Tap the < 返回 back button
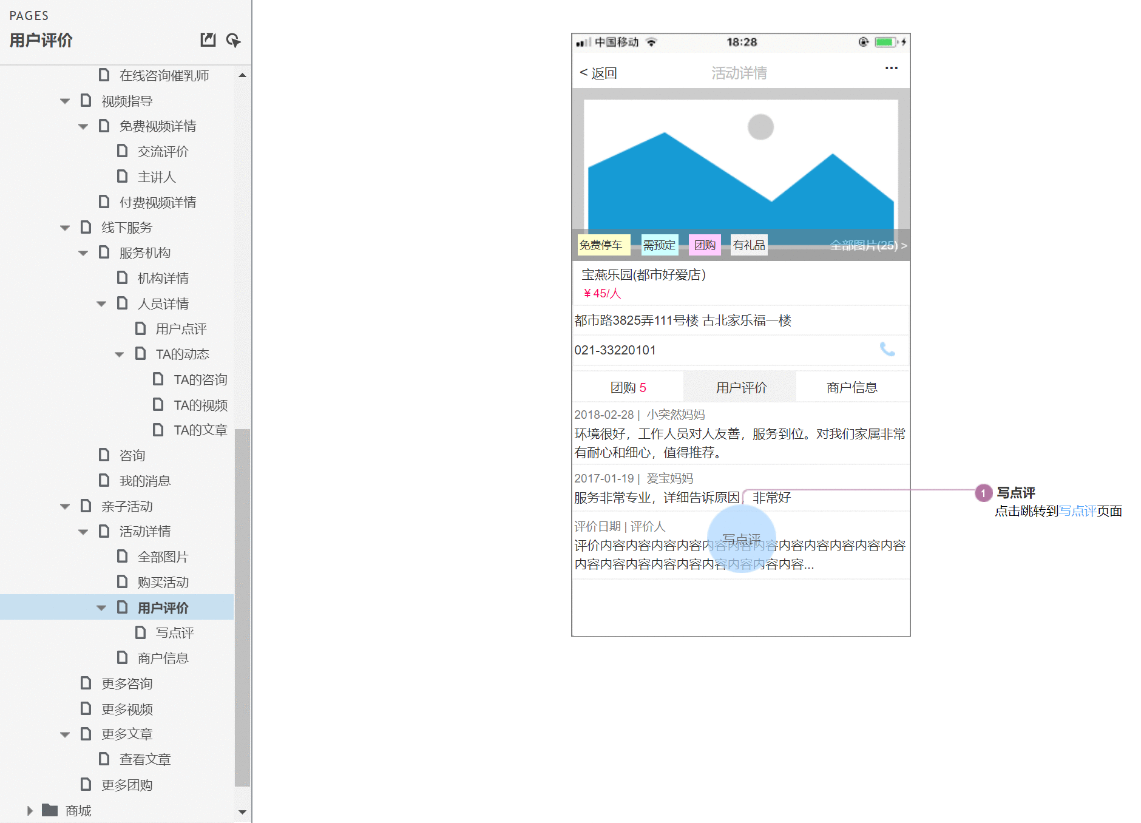 pos(598,73)
